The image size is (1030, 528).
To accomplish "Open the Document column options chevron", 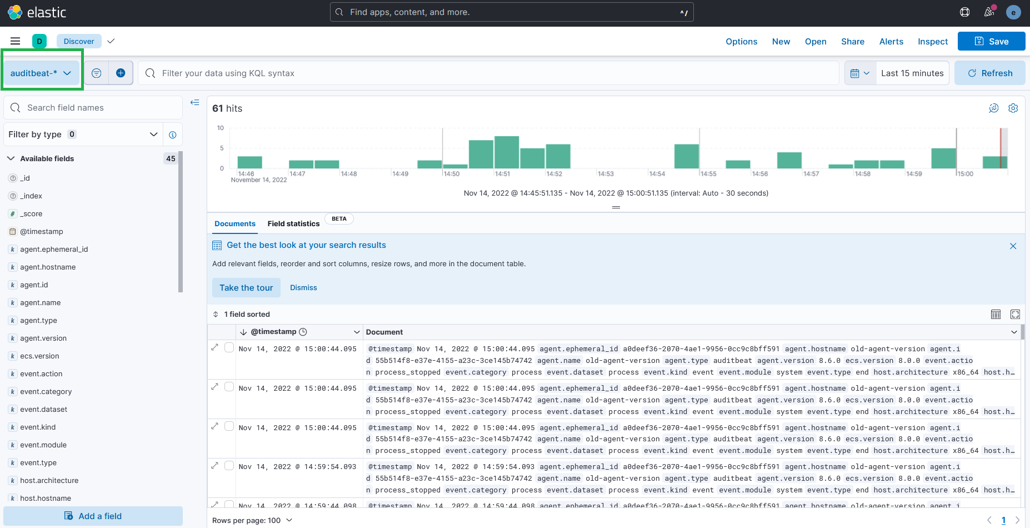I will 1014,332.
